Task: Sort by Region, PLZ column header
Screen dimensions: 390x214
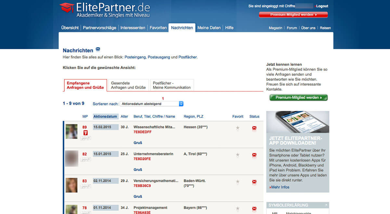Action: click(193, 116)
